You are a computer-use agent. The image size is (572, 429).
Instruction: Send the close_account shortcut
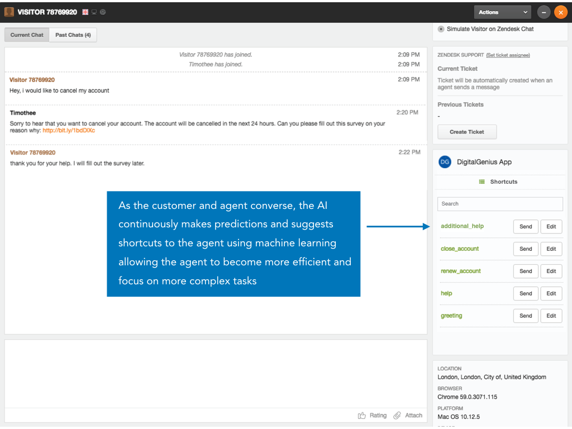click(526, 249)
